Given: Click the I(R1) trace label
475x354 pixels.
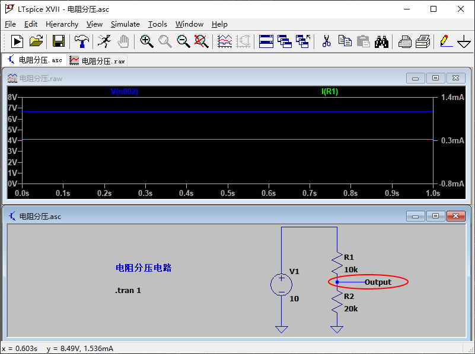Looking at the screenshot, I should [330, 92].
